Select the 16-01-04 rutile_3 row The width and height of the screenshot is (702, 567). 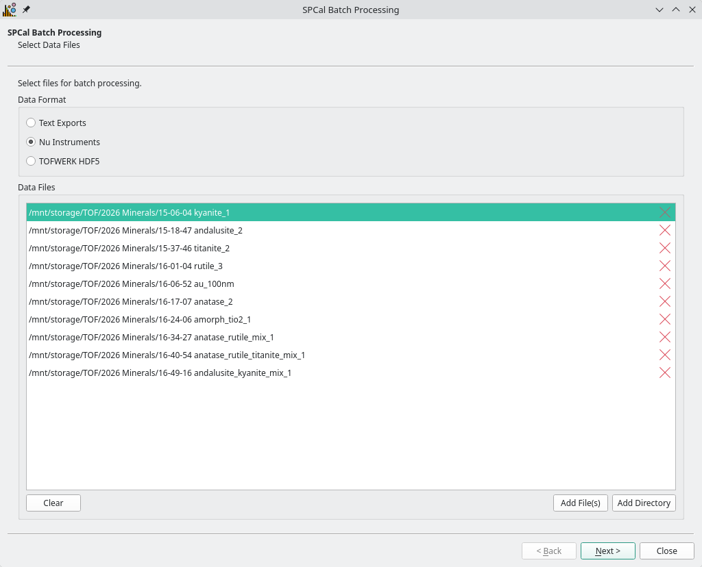click(350, 266)
